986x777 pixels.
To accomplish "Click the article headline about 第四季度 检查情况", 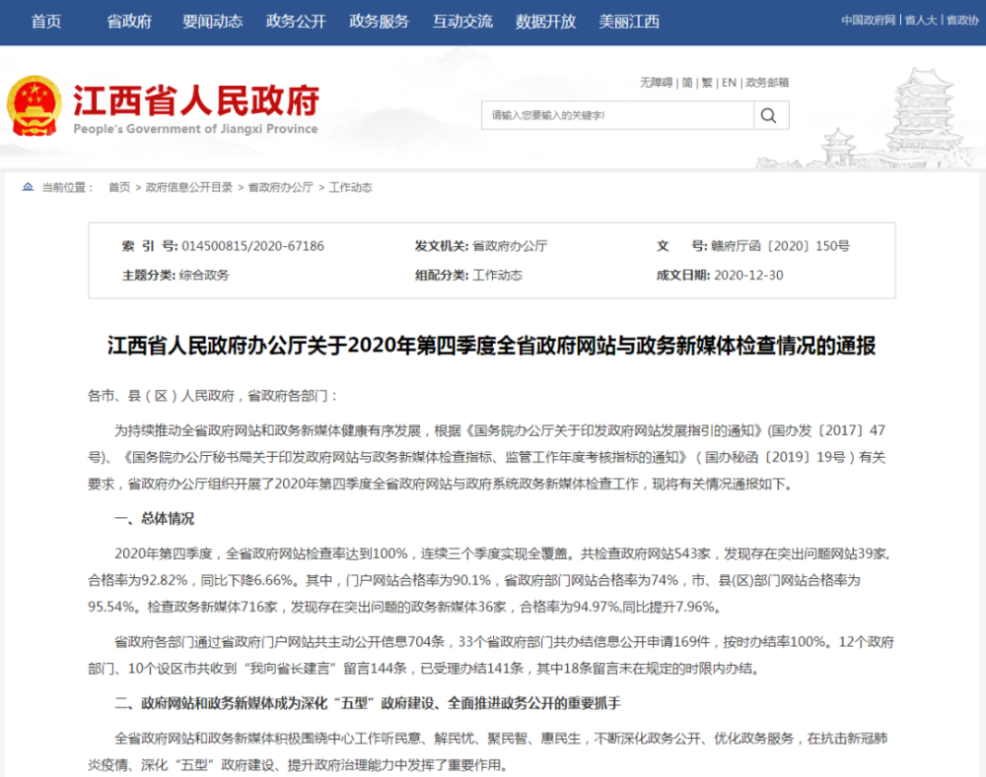I will pos(492,346).
